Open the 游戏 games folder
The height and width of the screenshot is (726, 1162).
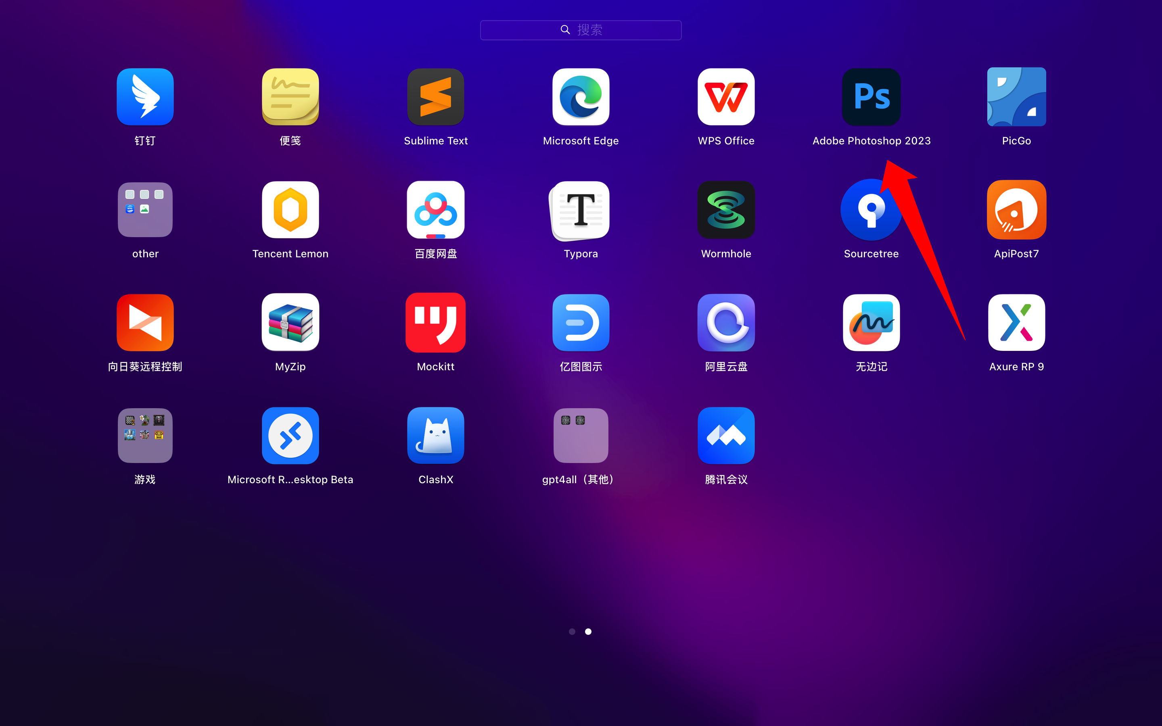pos(145,436)
